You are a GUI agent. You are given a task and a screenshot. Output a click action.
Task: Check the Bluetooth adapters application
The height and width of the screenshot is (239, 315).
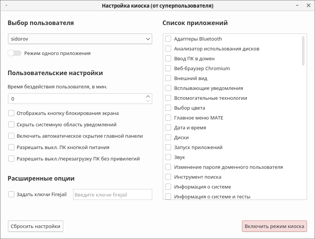(168, 39)
